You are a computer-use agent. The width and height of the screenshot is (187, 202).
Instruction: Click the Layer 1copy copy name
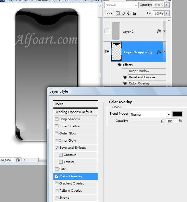pyautogui.click(x=138, y=52)
